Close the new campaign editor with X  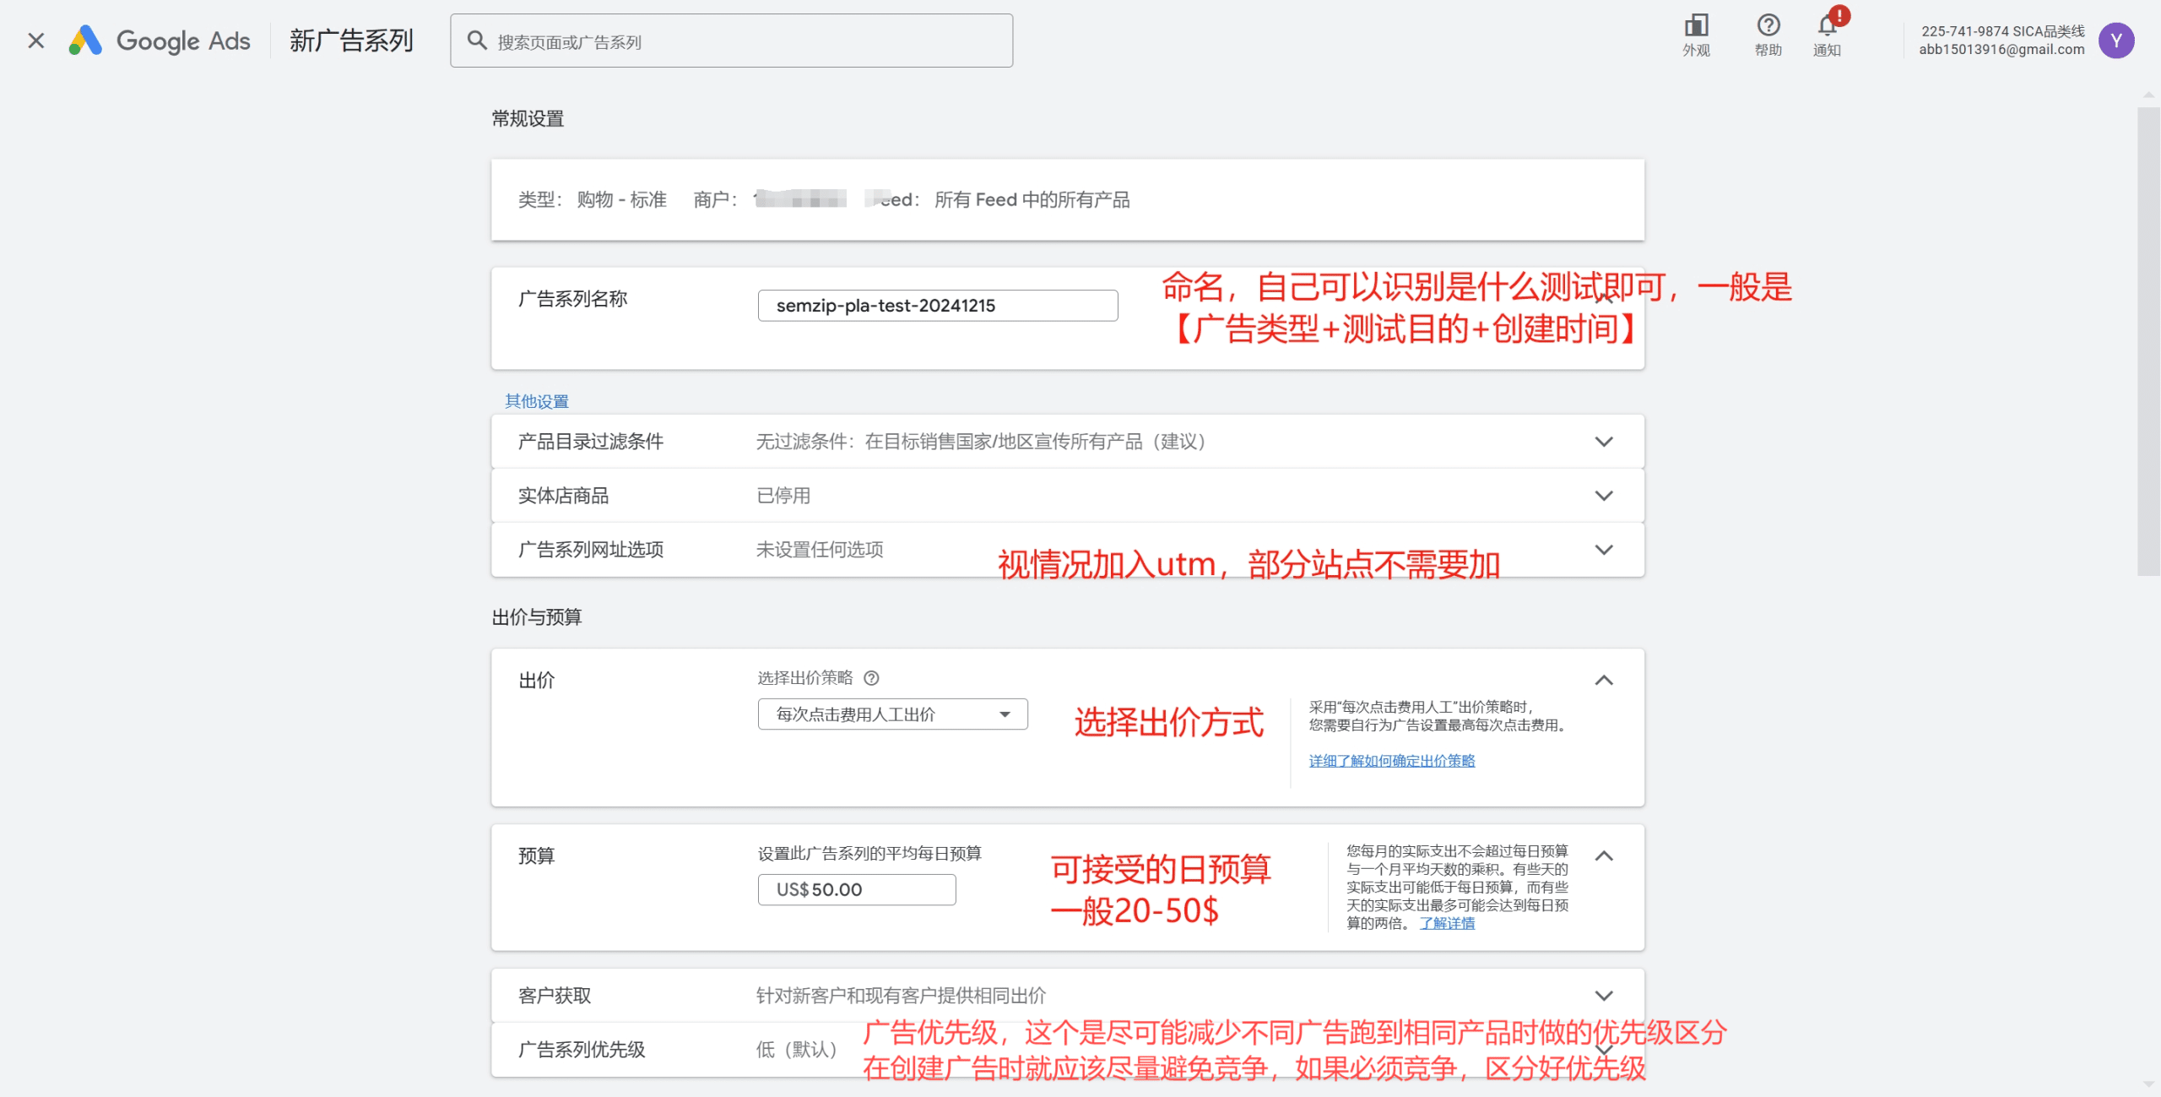coord(35,41)
